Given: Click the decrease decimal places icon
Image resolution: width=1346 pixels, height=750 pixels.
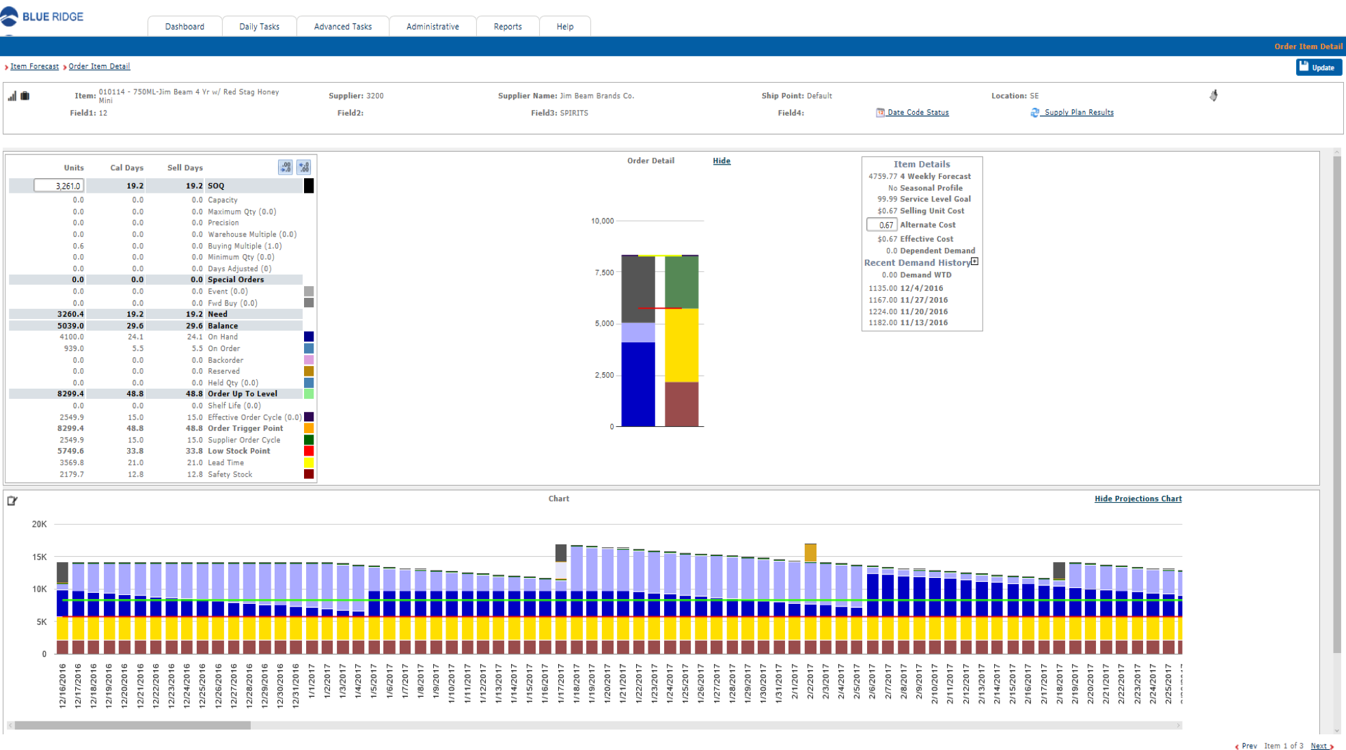Looking at the screenshot, I should click(286, 167).
